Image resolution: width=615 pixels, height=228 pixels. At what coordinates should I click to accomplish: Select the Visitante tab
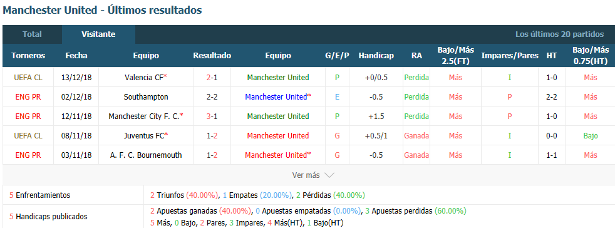(x=98, y=34)
